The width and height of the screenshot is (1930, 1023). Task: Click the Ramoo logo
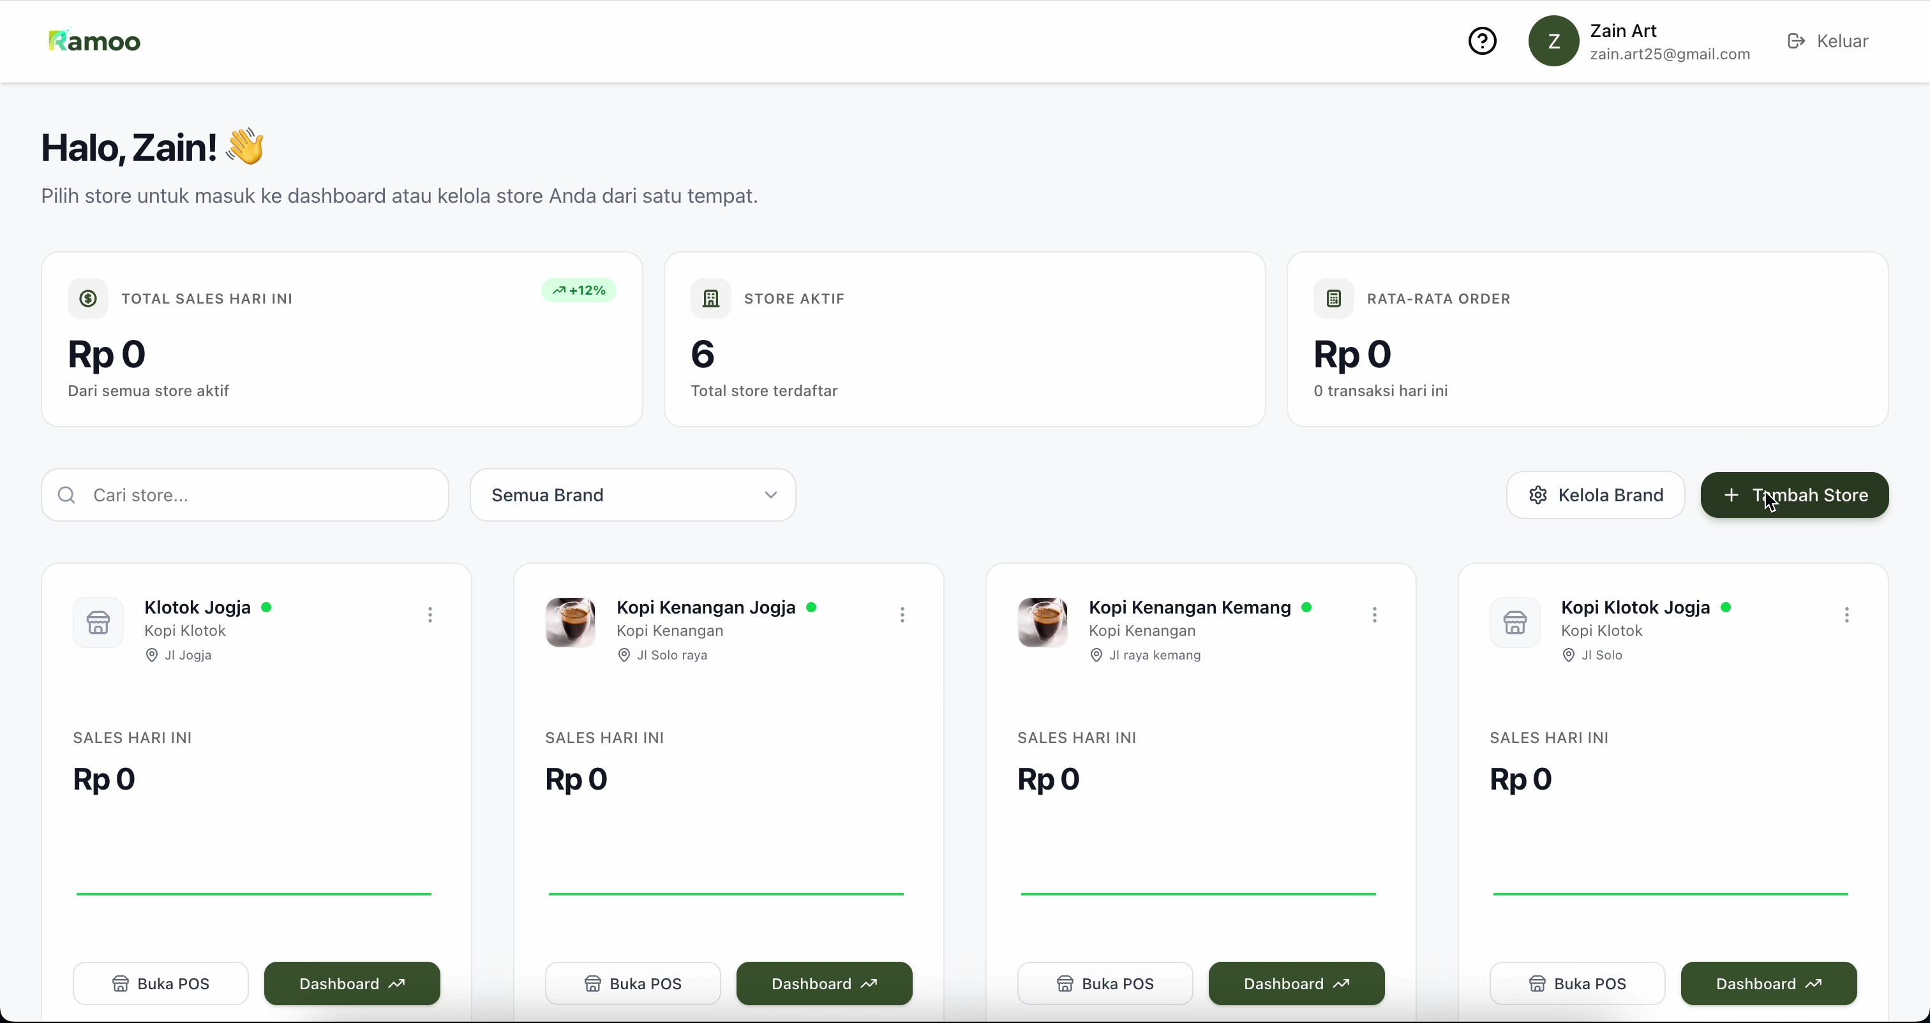coord(94,40)
